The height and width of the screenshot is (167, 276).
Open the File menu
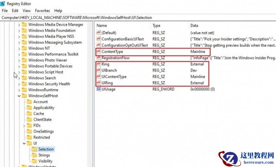click(x=5, y=11)
